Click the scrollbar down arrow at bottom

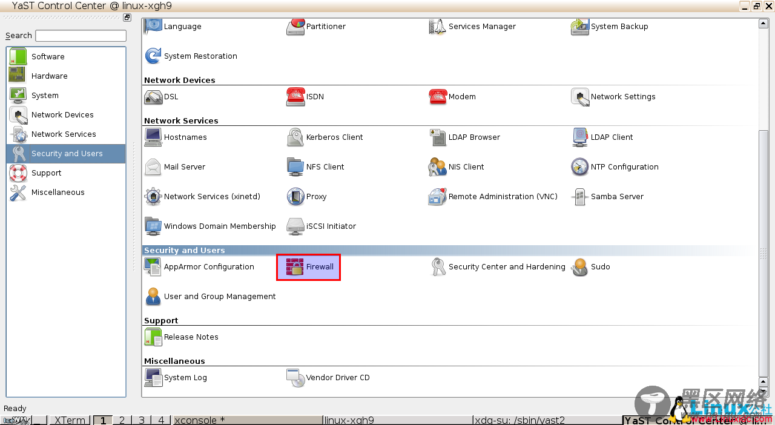[x=765, y=392]
